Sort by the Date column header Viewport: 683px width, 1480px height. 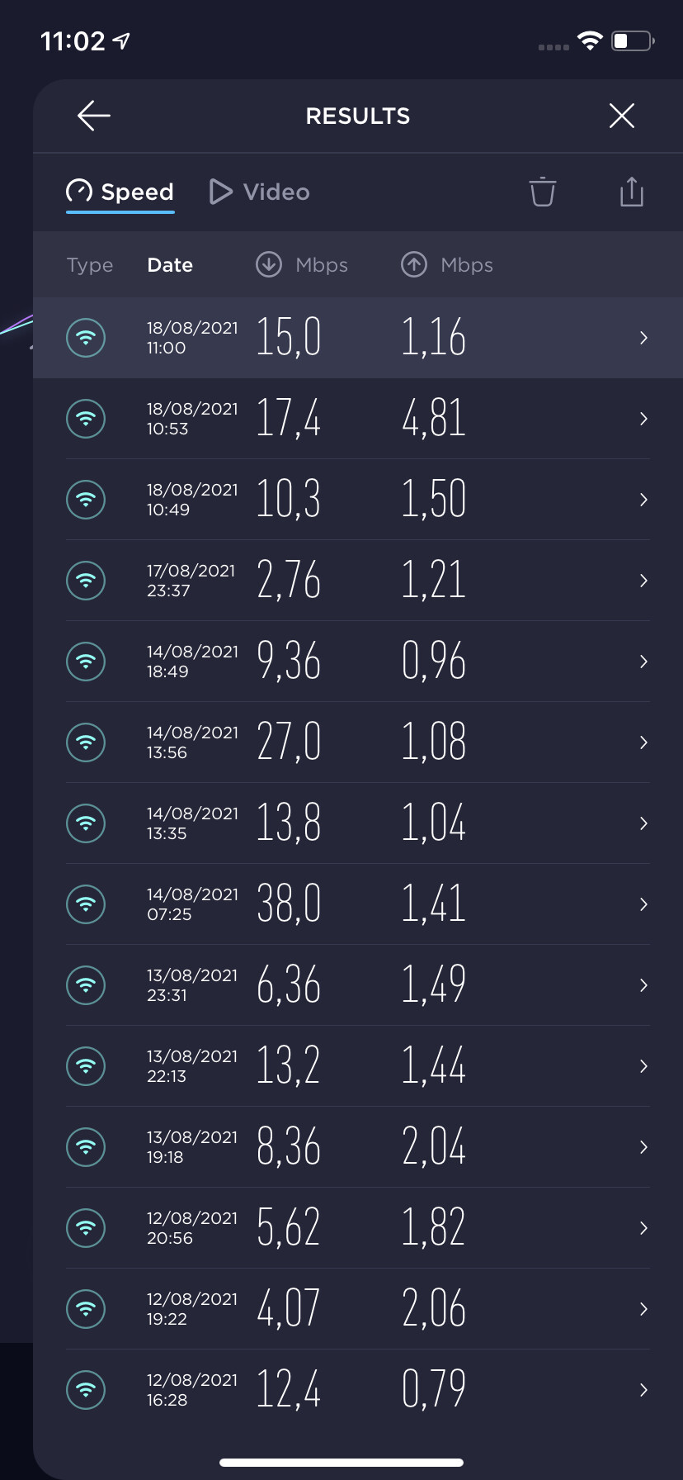pyautogui.click(x=170, y=265)
